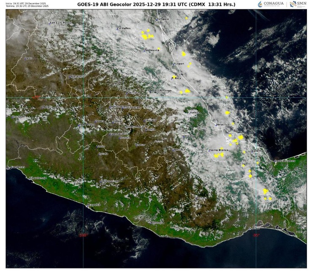
Task: Click the Acapulco city label
Action: point(93,204)
